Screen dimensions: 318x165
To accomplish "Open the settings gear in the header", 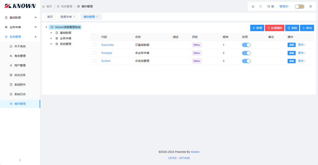I will (x=310, y=6).
